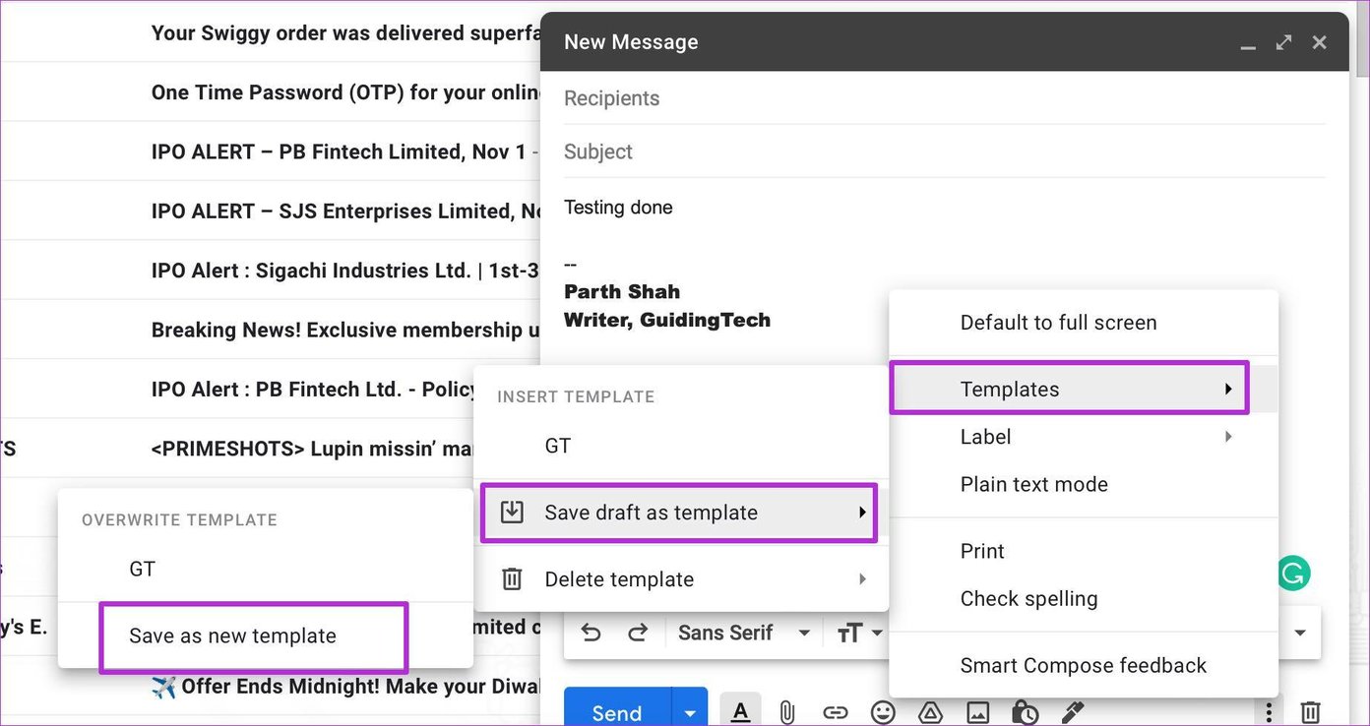
Task: Undo the last edit in the compose window
Action: click(x=591, y=633)
